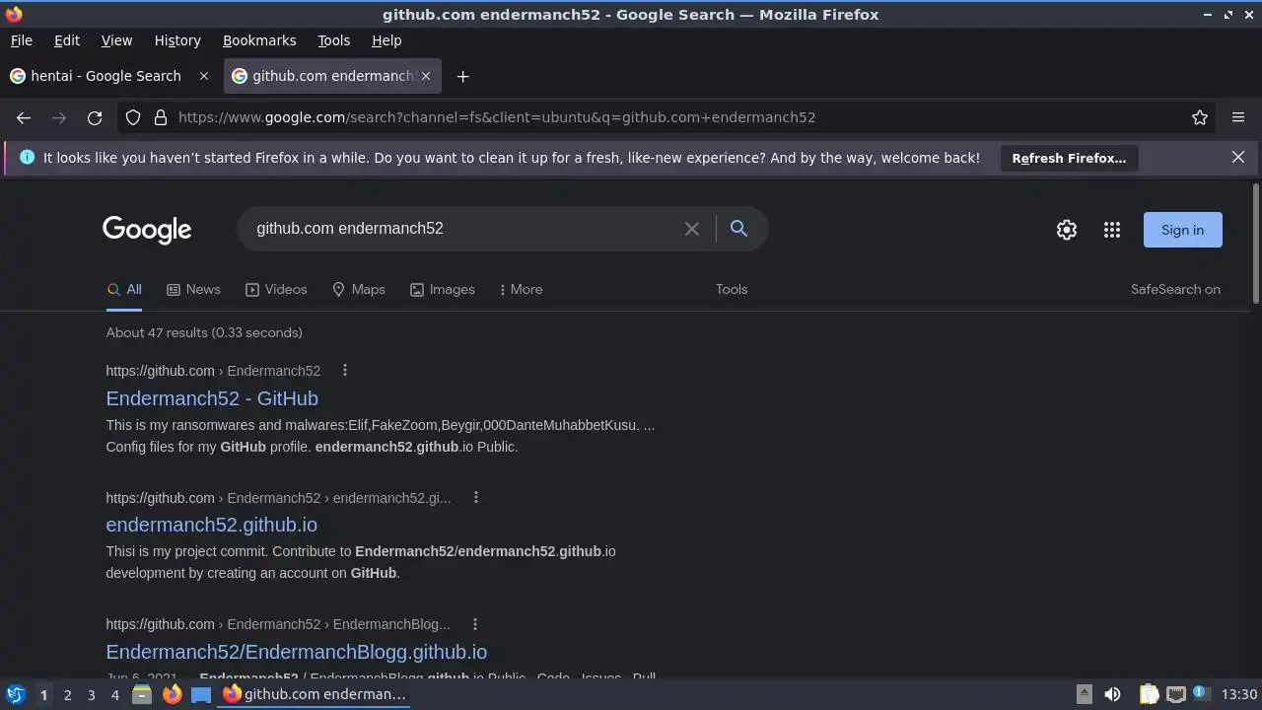This screenshot has width=1262, height=710.
Task: Click the taskbar clock showing 13:30
Action: [1239, 694]
